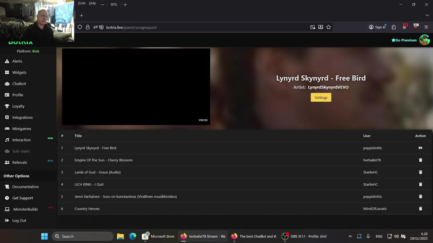This screenshot has width=433, height=243.
Task: Reset the 80% zoom level
Action: click(x=114, y=4)
